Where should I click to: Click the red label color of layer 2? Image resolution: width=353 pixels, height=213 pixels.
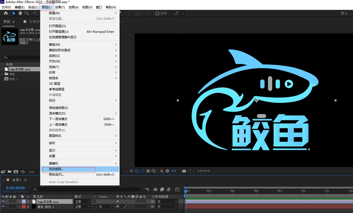(x=24, y=207)
